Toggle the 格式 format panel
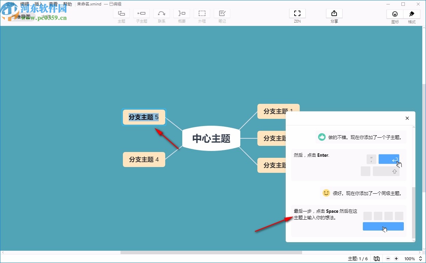Screen dimensions: 426x263 (x=411, y=14)
